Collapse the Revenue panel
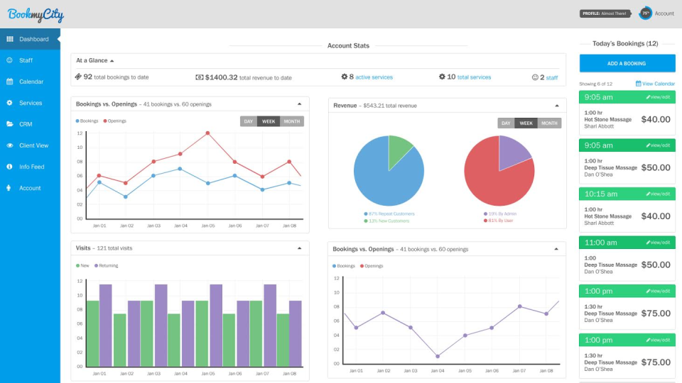Viewport: 682px width, 383px height. 557,106
